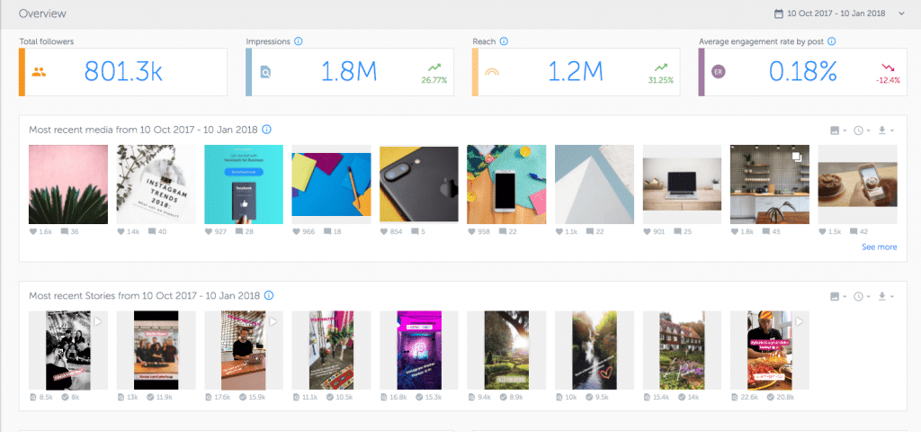The image size is (921, 432).
Task: Open the black iPhone camera post thumbnail
Action: (418, 184)
